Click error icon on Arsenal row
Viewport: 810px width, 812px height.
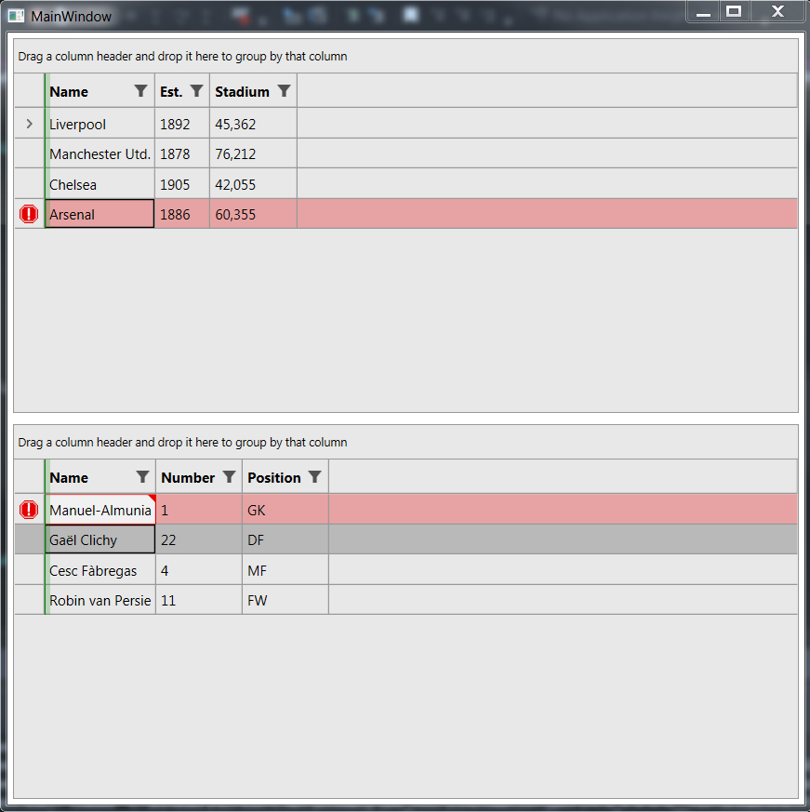[29, 214]
